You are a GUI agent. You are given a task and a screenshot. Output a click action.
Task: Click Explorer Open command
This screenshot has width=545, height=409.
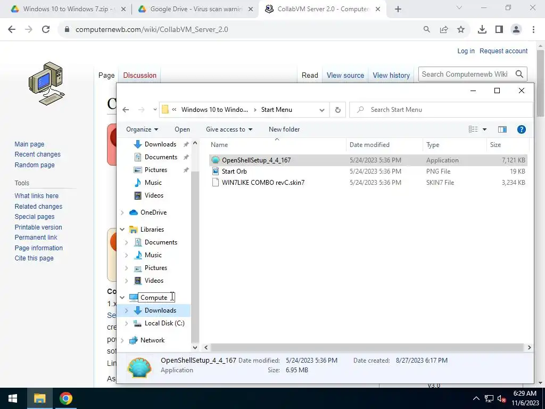[182, 129]
